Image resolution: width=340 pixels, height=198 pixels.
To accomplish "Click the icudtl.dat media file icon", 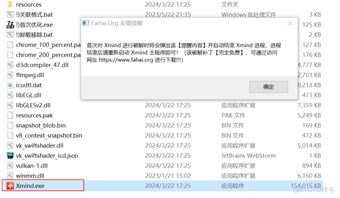I will click(10, 85).
